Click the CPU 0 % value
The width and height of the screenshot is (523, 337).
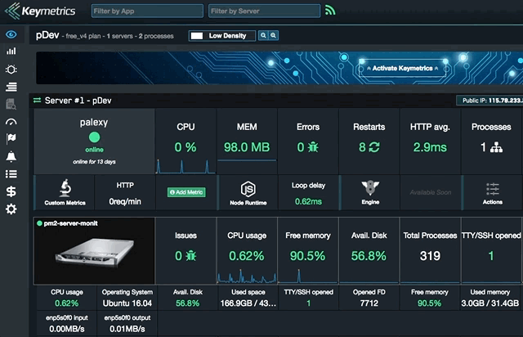[x=186, y=147]
